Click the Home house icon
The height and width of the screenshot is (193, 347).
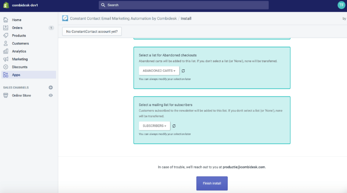[x=6, y=20]
